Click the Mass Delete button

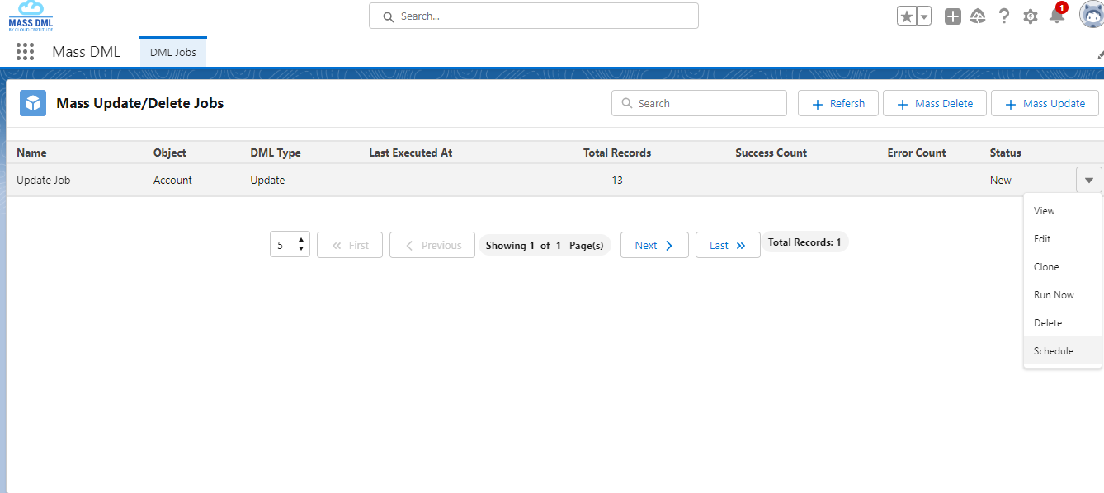[x=934, y=104]
